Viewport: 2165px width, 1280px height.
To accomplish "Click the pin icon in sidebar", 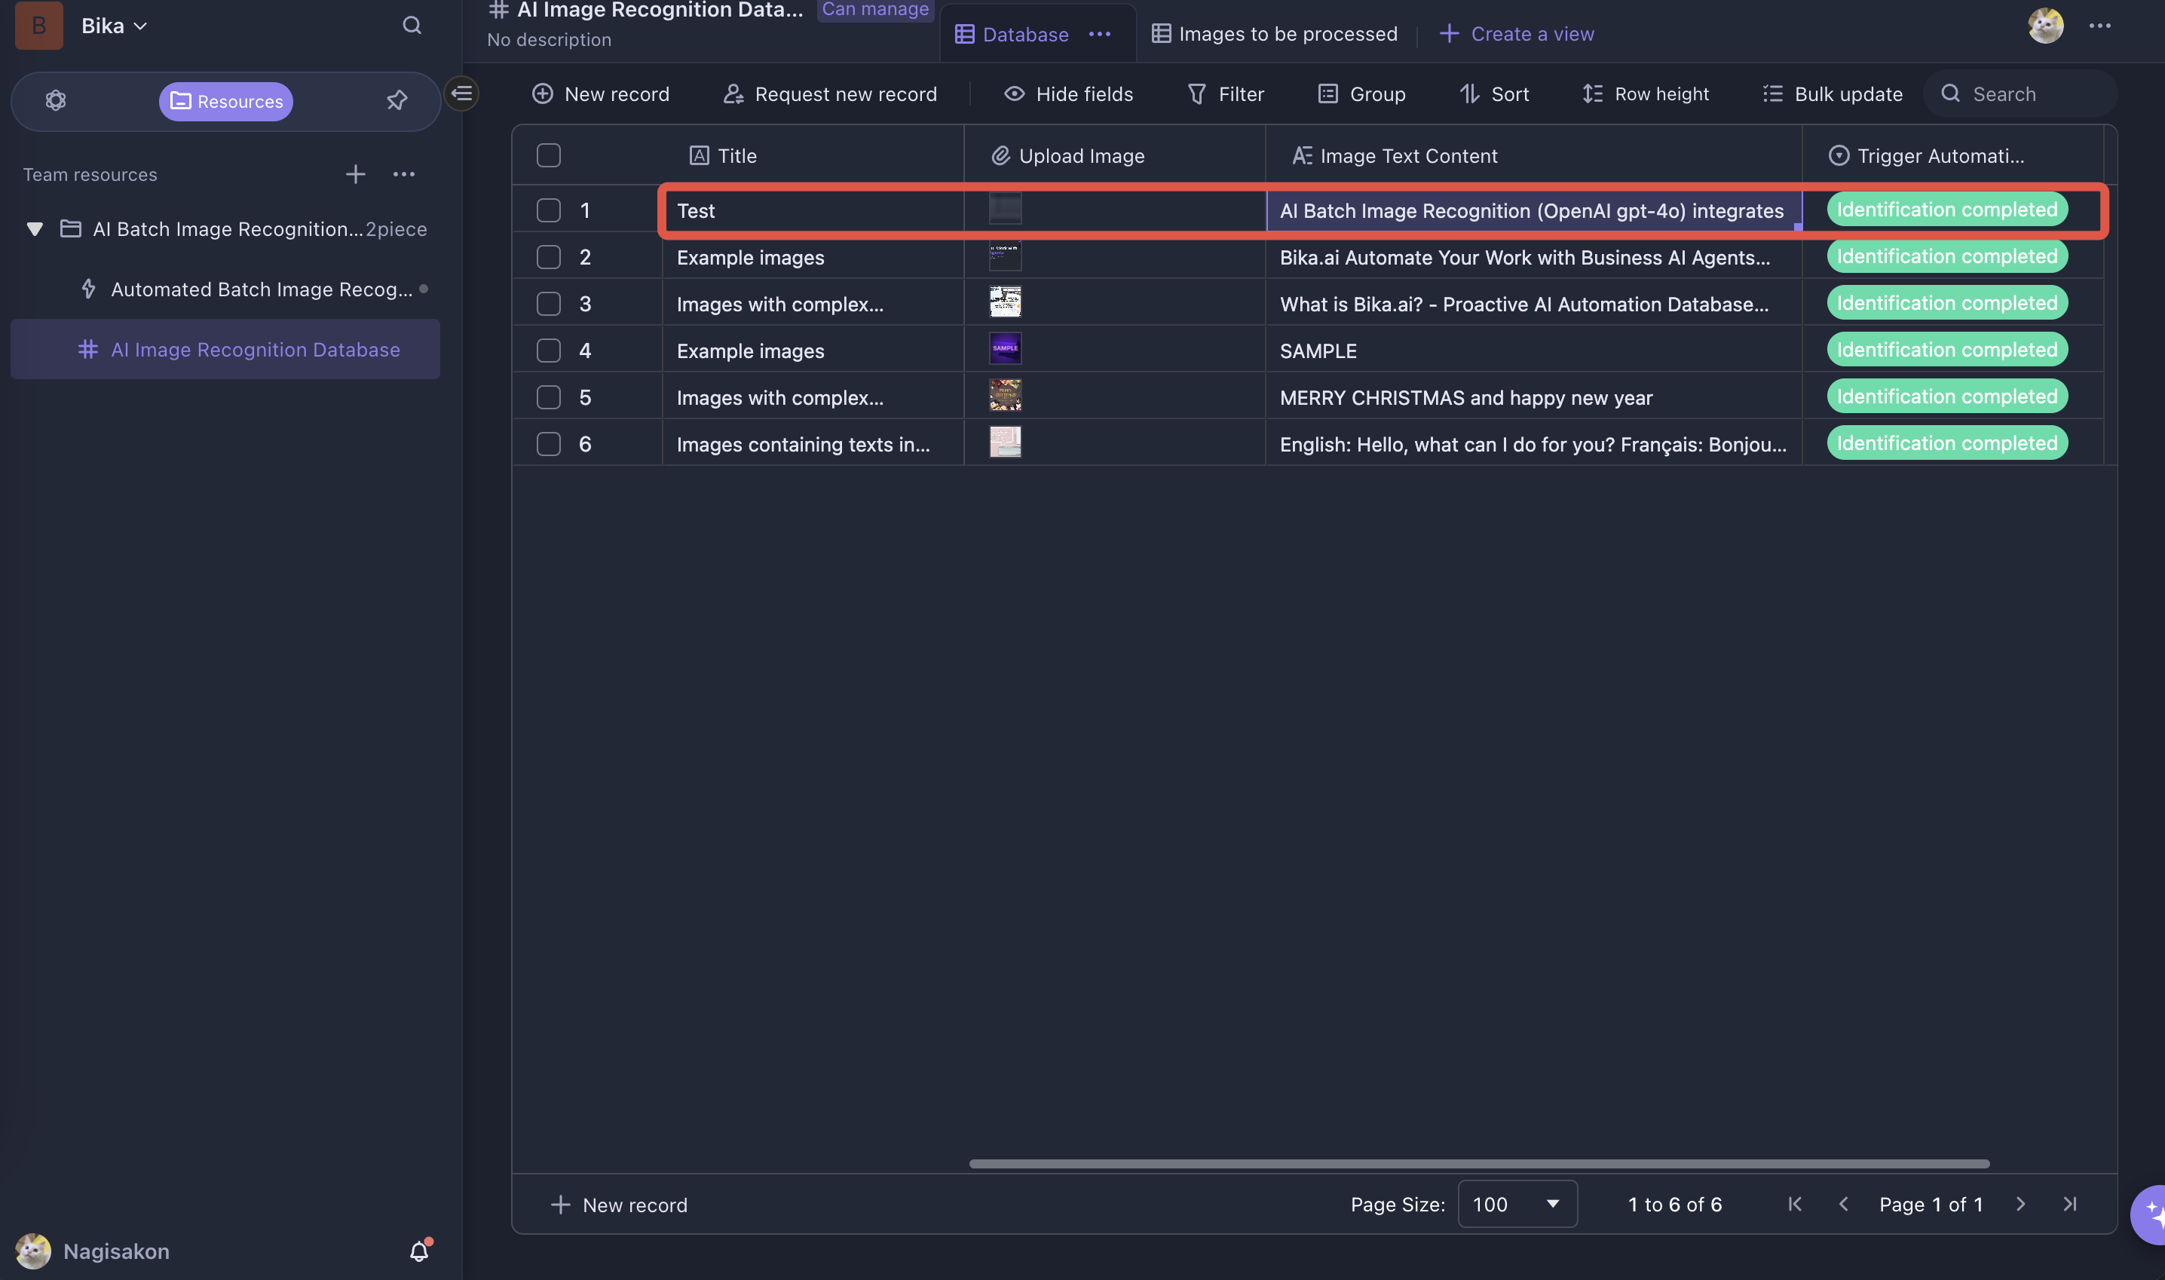I will pyautogui.click(x=397, y=100).
